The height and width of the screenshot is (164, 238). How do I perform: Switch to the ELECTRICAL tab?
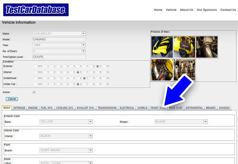[127, 108]
